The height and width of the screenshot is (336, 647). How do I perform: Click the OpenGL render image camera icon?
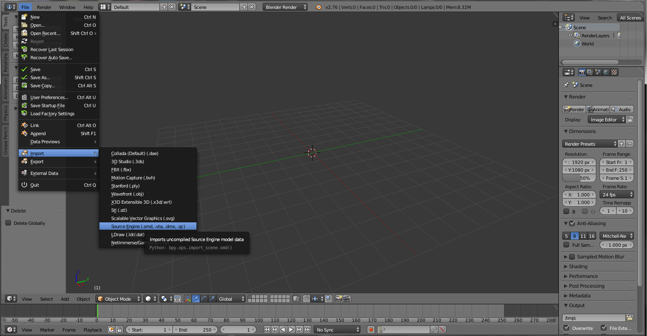pos(339,299)
